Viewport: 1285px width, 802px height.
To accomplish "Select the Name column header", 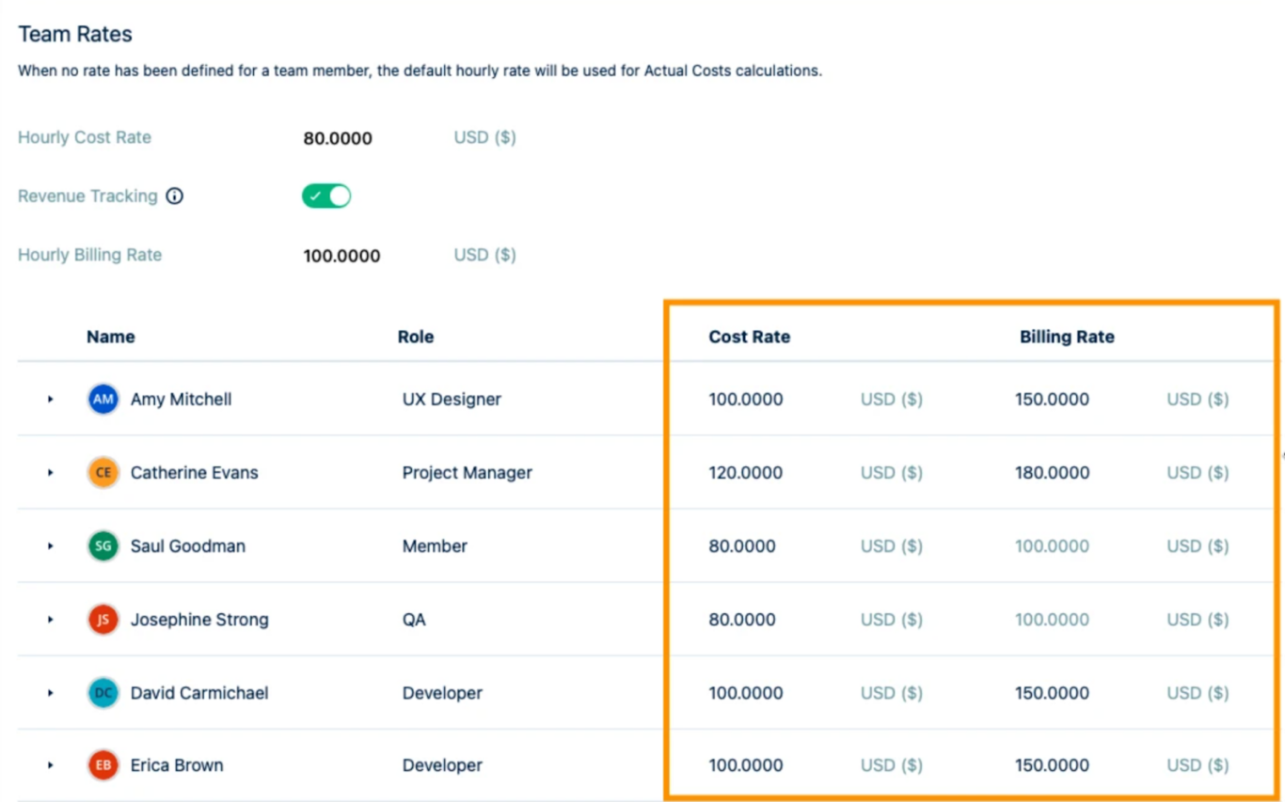I will (110, 337).
